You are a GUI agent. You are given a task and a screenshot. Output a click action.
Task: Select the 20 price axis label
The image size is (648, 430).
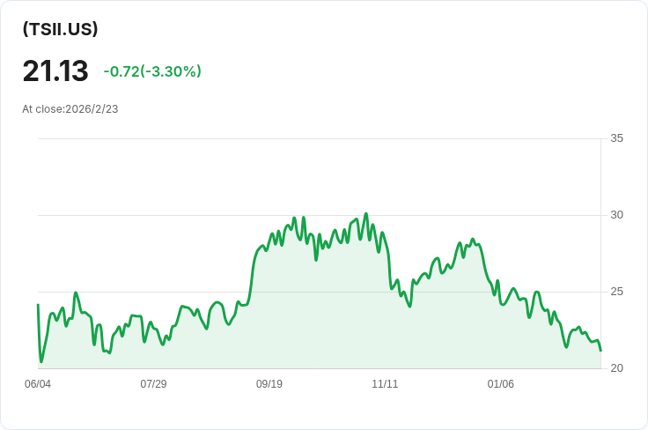point(616,368)
